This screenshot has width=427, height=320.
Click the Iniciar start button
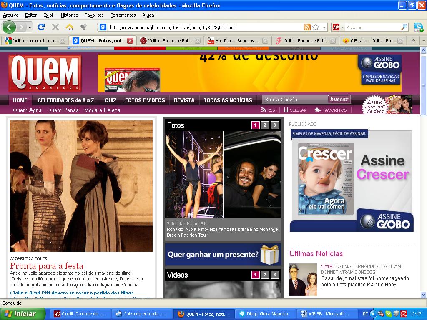(x=23, y=314)
